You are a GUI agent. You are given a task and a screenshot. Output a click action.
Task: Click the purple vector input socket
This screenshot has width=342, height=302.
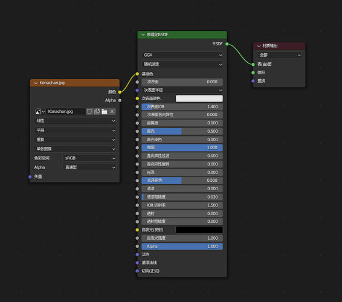[30, 177]
